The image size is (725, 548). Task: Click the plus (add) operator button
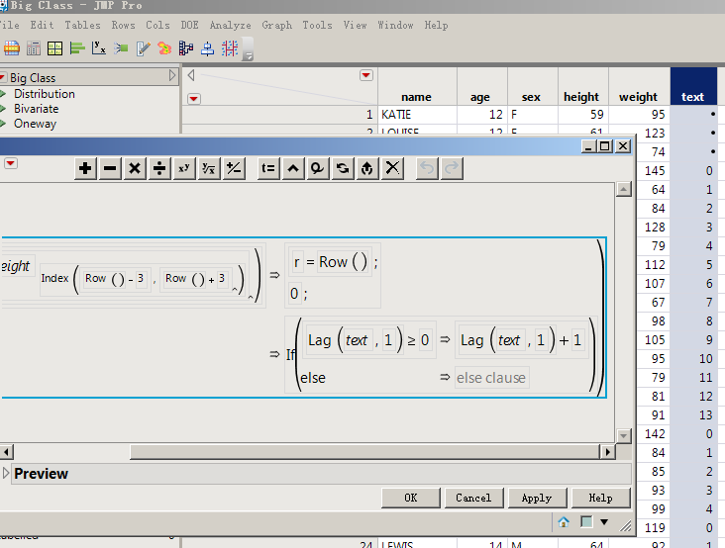click(x=86, y=169)
